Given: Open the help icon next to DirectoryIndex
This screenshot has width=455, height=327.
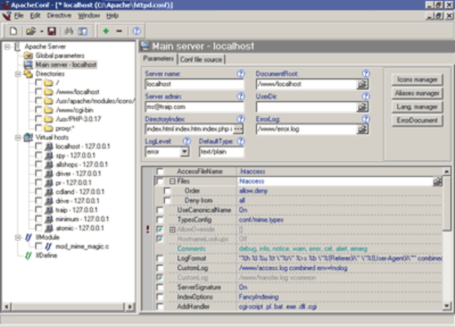Looking at the screenshot, I should point(241,118).
